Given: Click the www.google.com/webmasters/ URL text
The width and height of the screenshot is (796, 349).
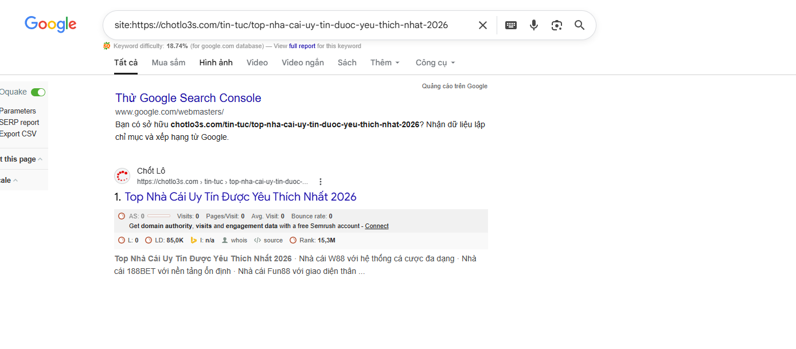Looking at the screenshot, I should click(x=169, y=112).
